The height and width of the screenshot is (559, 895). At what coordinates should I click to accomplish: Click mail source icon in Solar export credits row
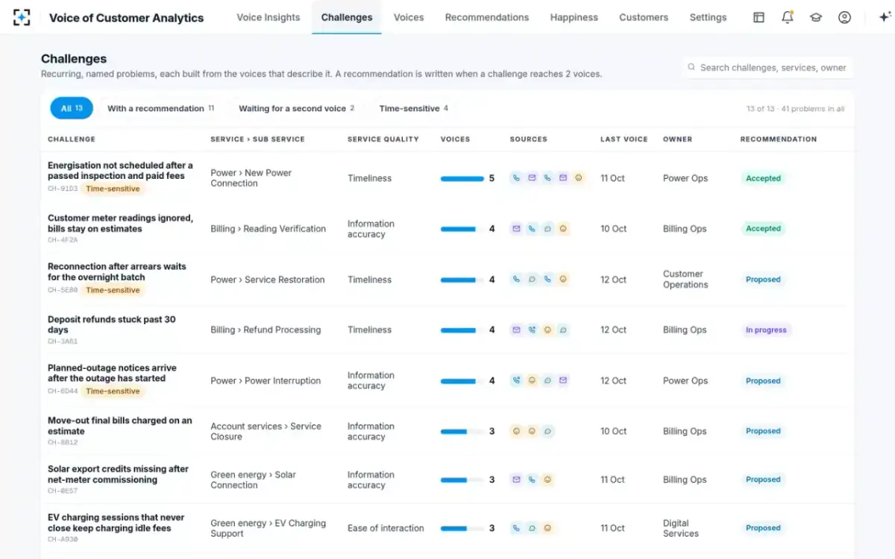point(516,480)
